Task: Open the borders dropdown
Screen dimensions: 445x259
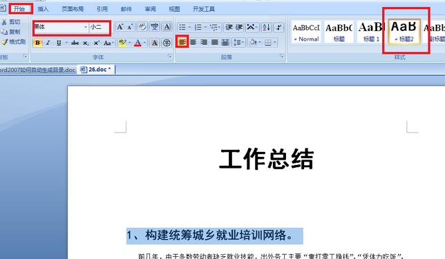Action: point(270,43)
